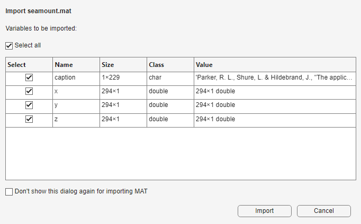Enable Don't show this dialog again
The image size is (361, 224).
(x=9, y=192)
